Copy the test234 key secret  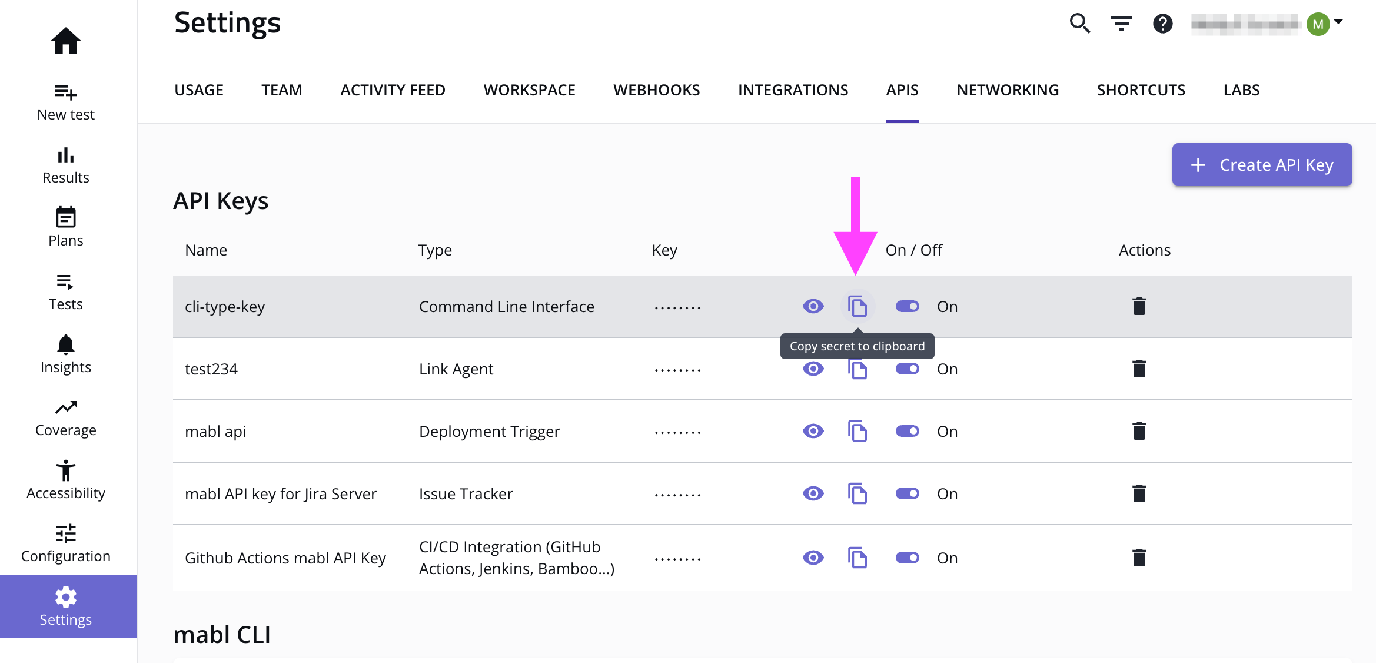coord(857,371)
